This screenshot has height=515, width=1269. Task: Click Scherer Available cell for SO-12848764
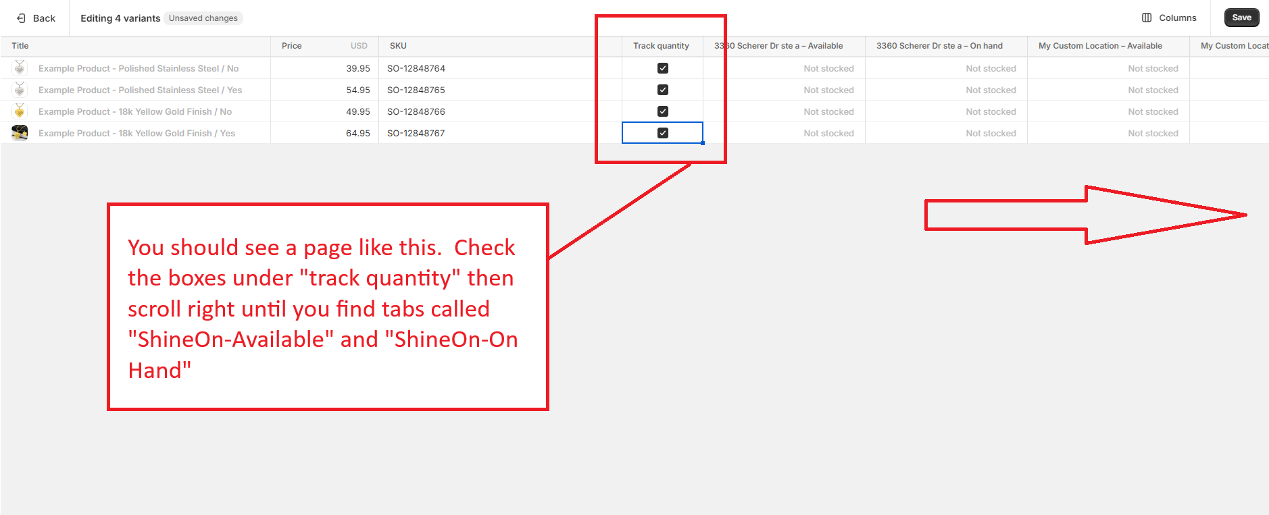[x=784, y=68]
